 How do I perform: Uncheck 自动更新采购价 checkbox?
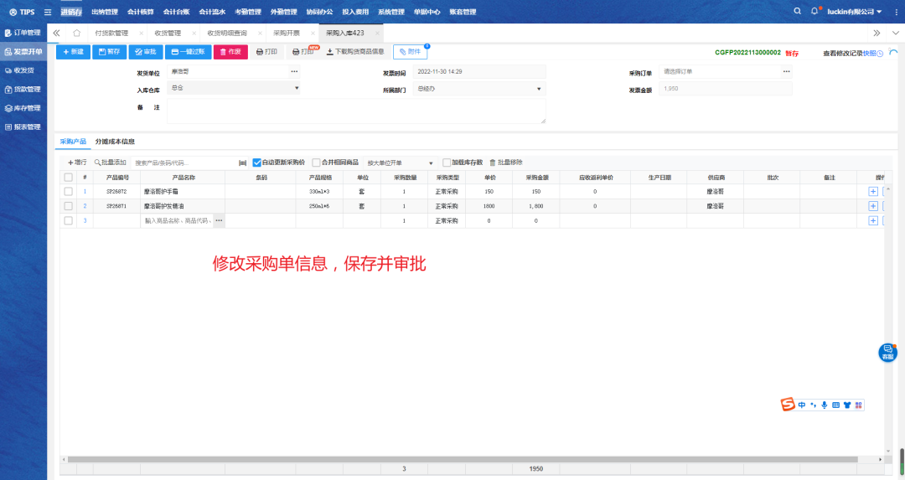(x=257, y=163)
